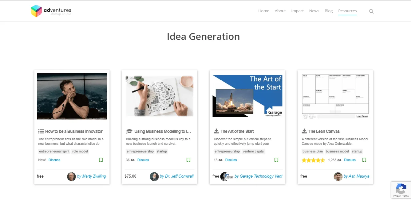Open Discuss link on Business Innovator card
Screen dimensions: 411x200
click(54, 160)
